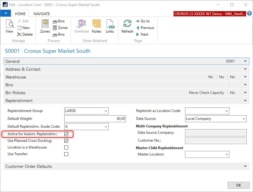Image resolution: width=253 pixels, height=192 pixels.
Task: Switch to the NAVIGATE tab
Action: point(42,14)
